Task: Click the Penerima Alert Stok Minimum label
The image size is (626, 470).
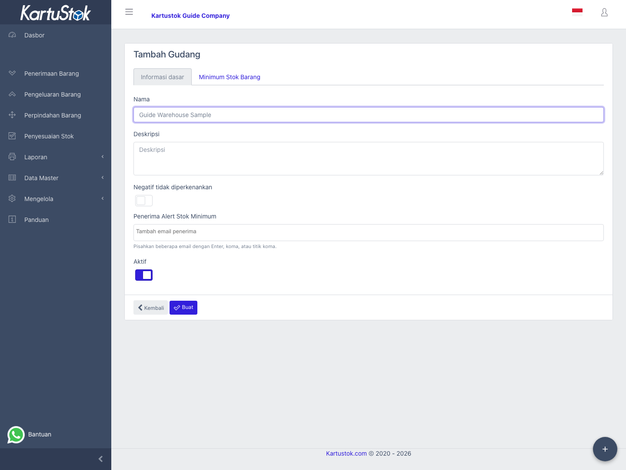Action: (x=175, y=216)
